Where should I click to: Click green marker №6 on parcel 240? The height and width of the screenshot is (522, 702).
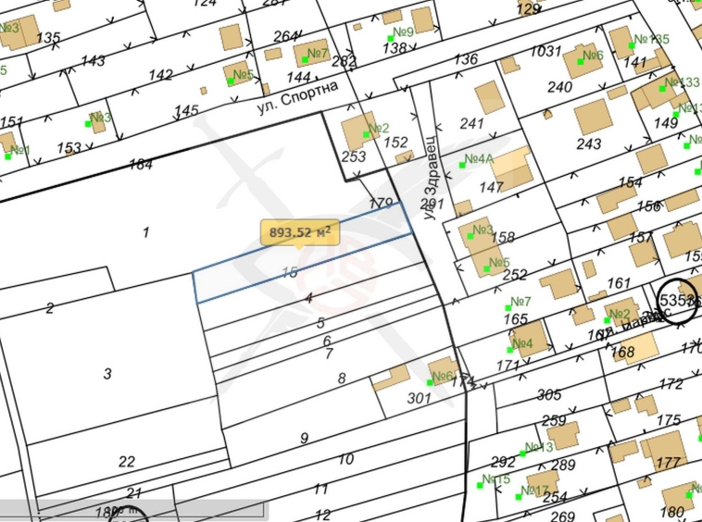pos(581,62)
